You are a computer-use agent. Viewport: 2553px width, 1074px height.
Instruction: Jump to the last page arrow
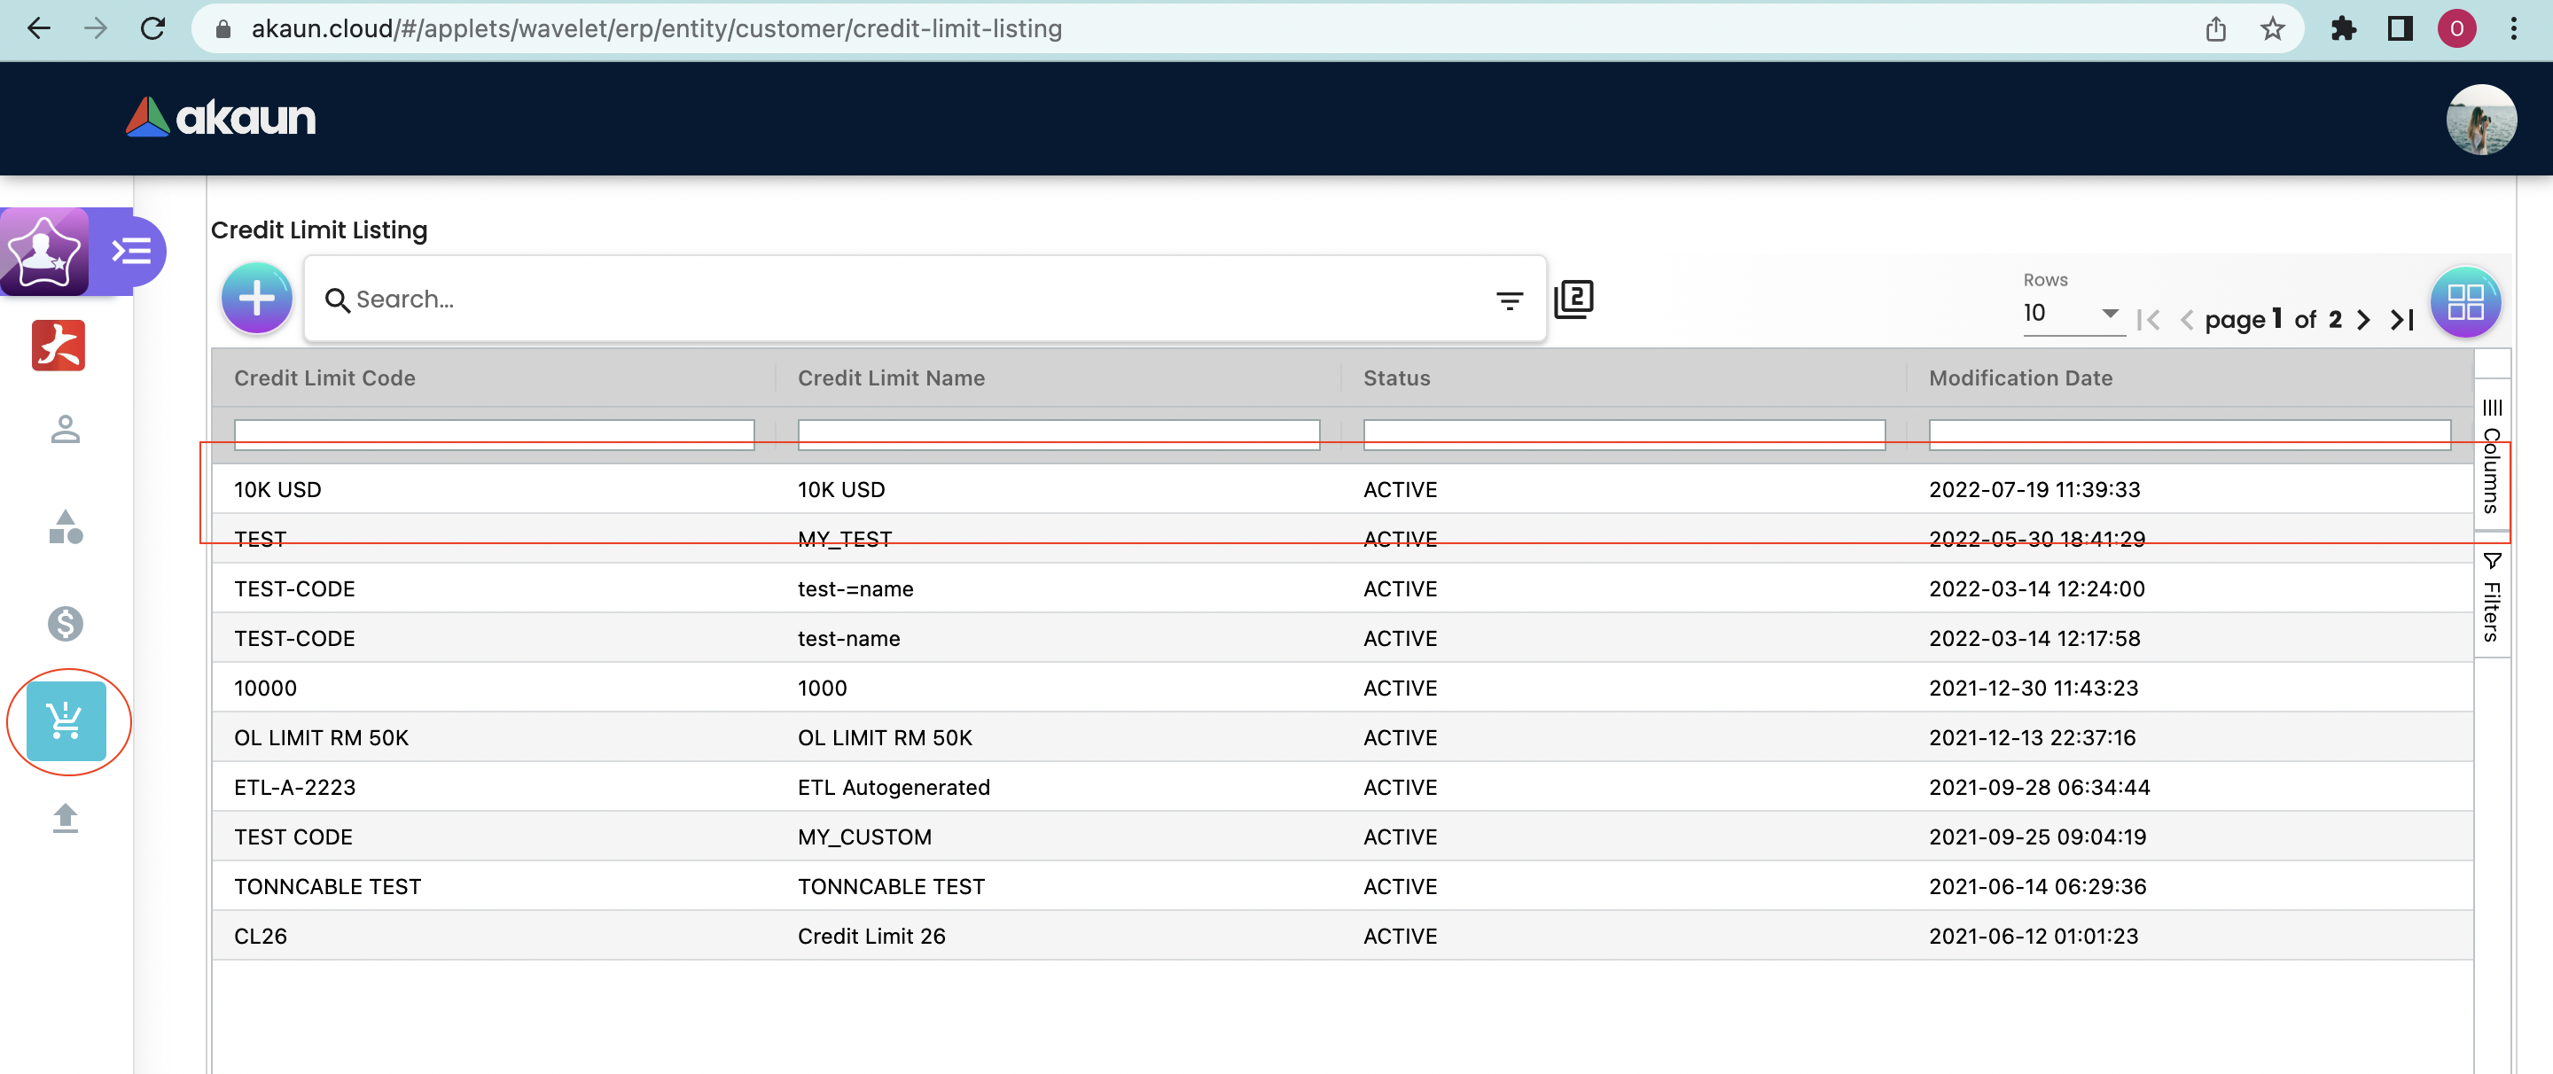click(2402, 319)
